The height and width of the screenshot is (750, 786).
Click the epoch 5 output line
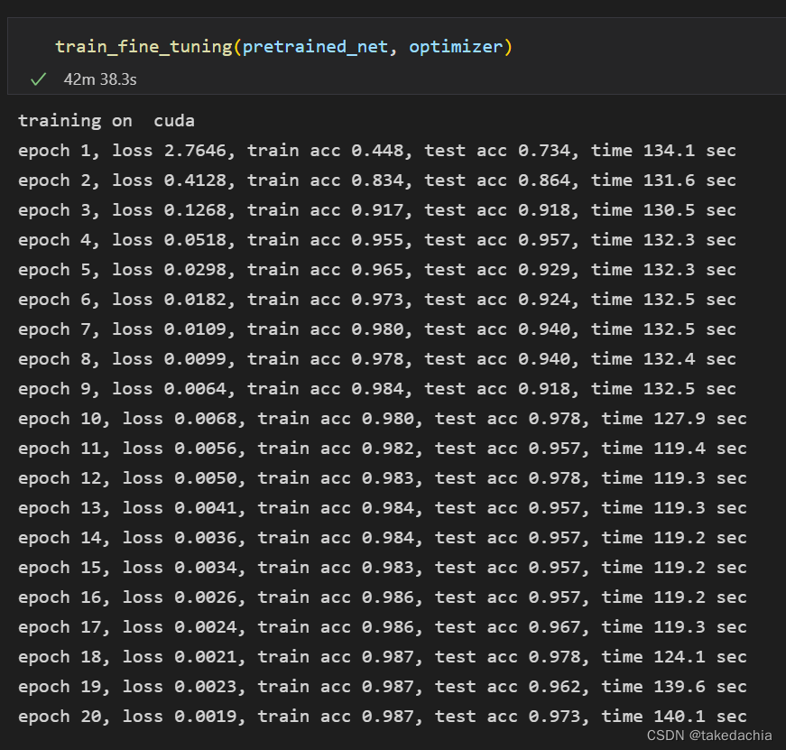pyautogui.click(x=376, y=269)
